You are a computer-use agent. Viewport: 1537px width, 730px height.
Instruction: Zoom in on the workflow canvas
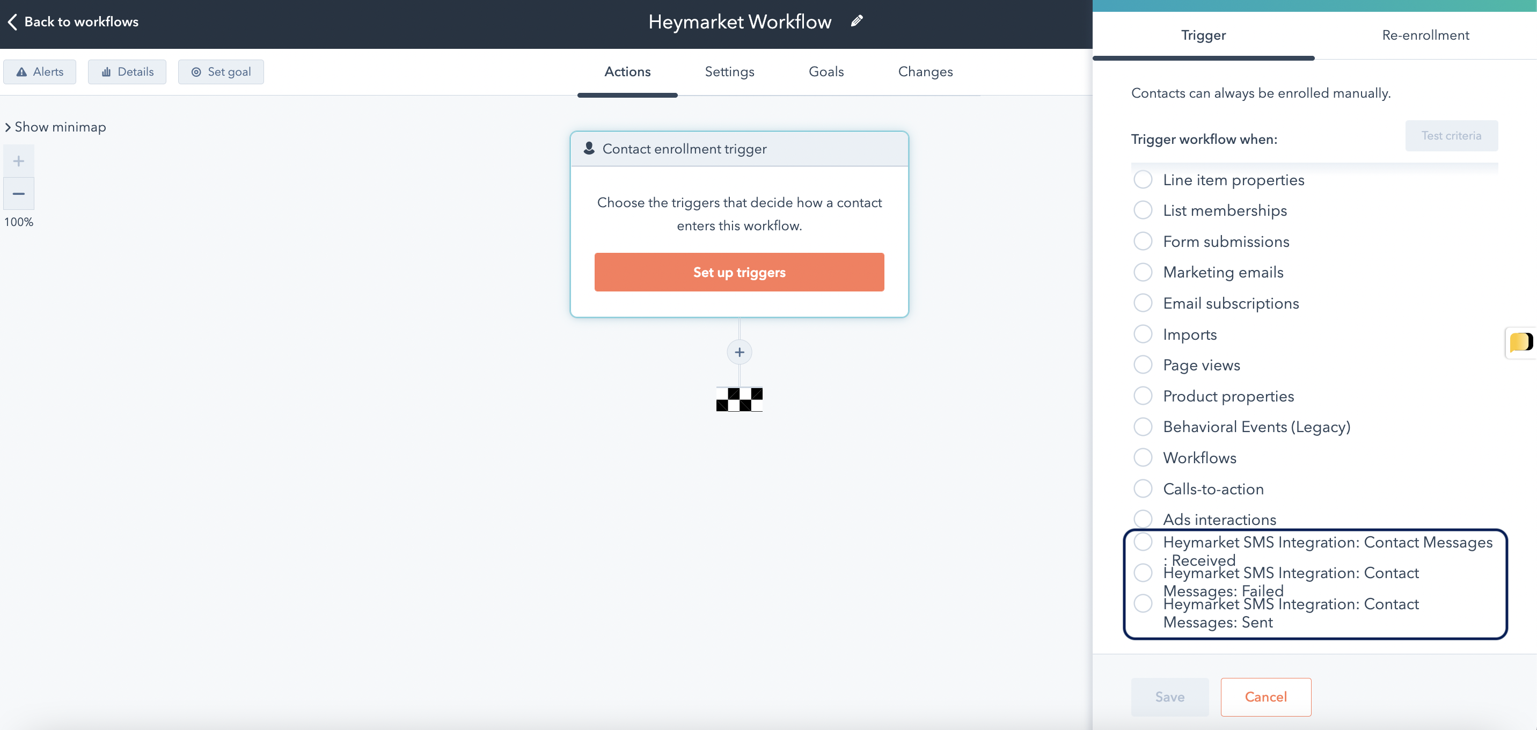point(18,160)
